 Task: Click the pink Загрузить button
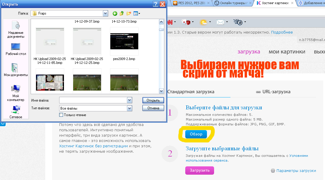click(200, 170)
